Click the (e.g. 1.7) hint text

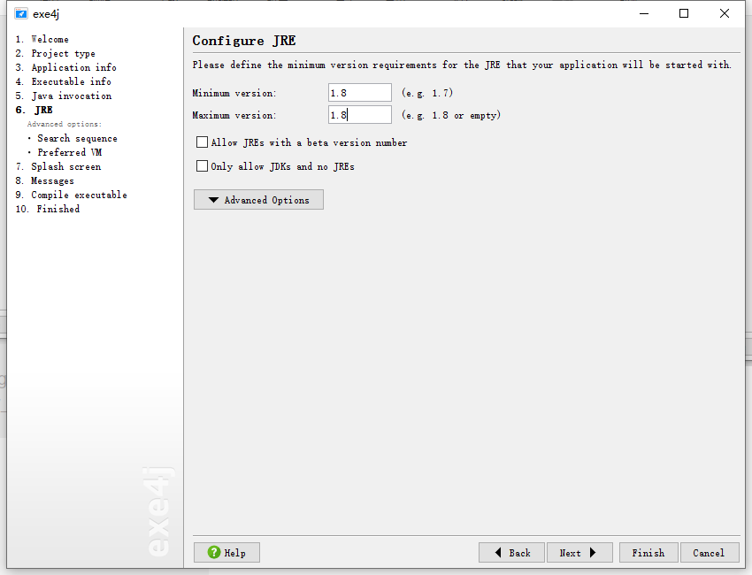[426, 93]
